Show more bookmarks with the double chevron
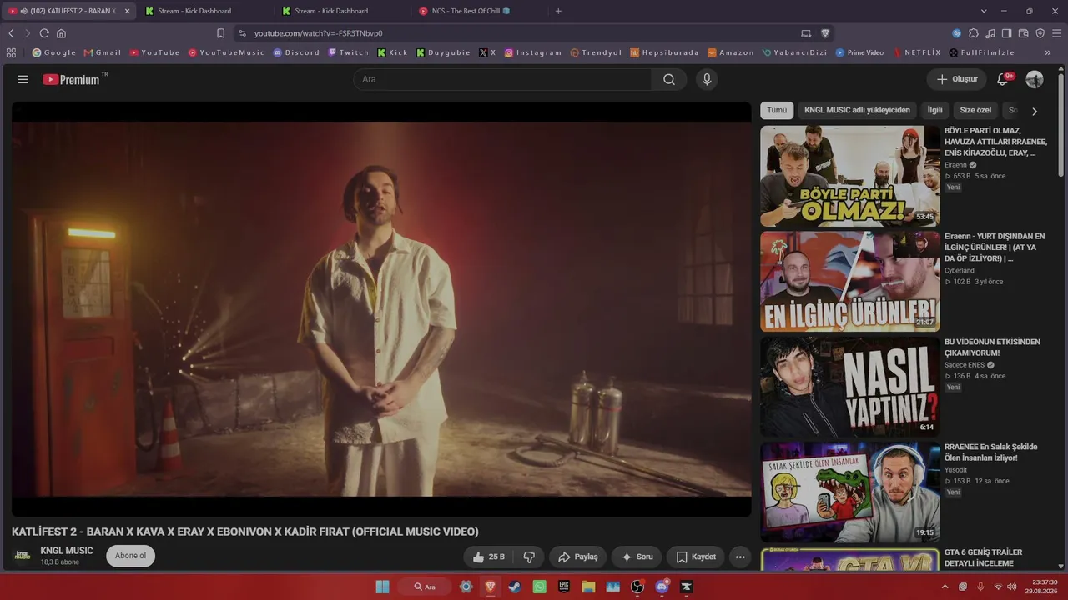The width and height of the screenshot is (1068, 600). point(1048,52)
